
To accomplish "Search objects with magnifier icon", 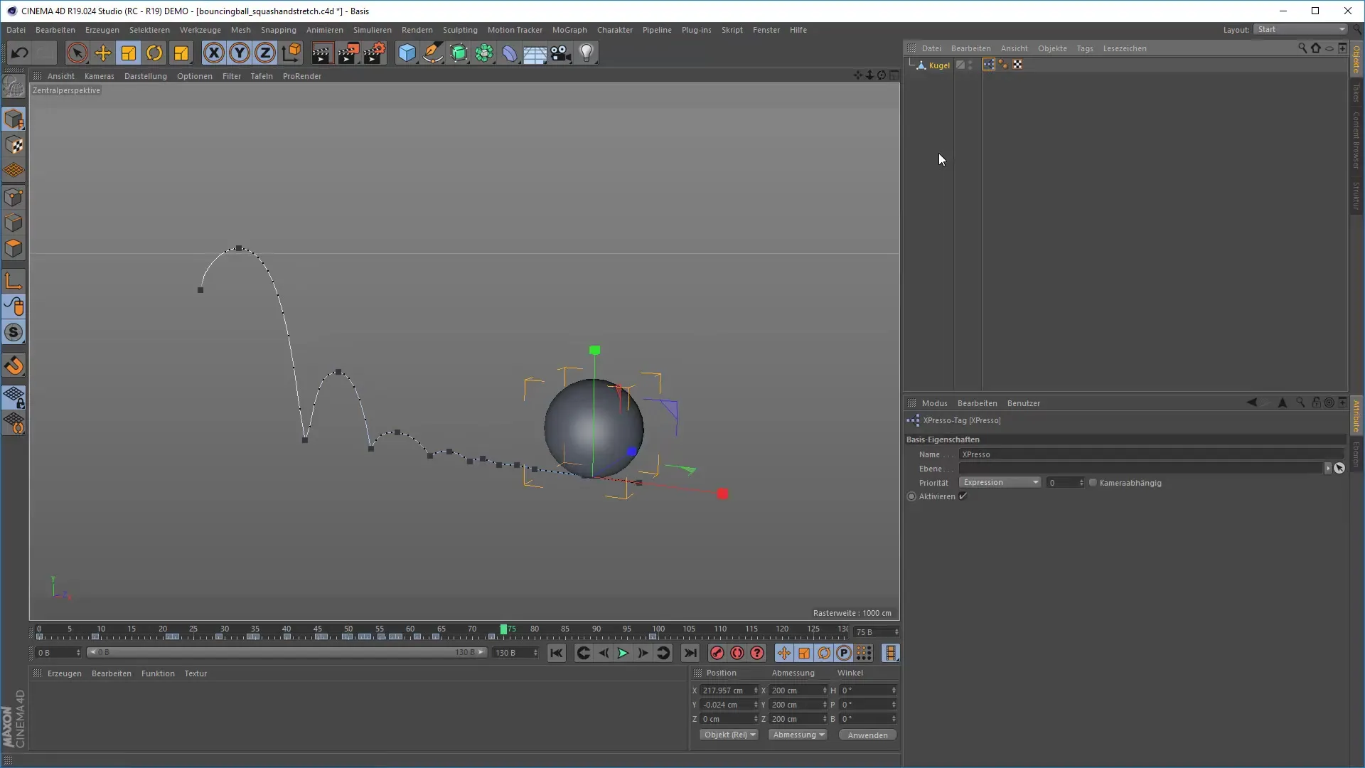I will 1302,48.
